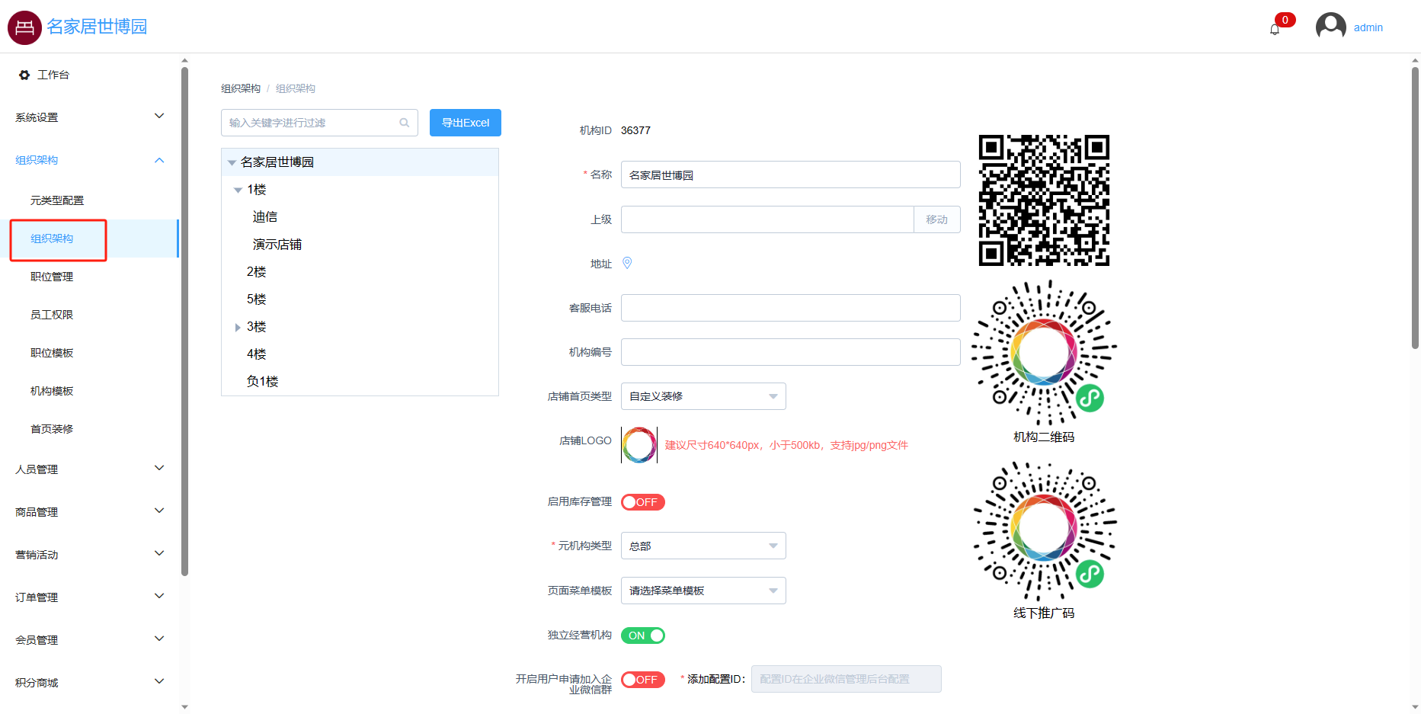Open 首页装修 submenu item
The width and height of the screenshot is (1421, 714).
(x=90, y=429)
